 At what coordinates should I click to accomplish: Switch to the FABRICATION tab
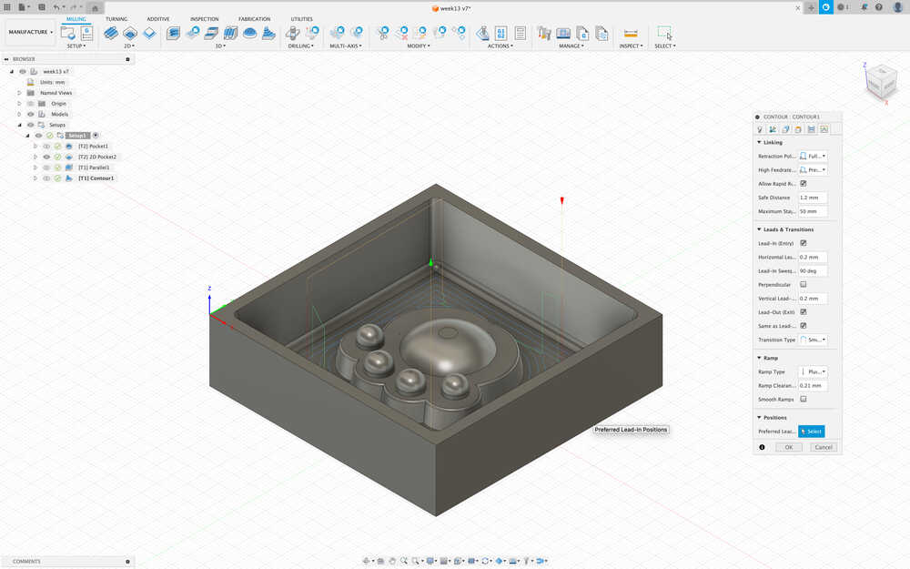[254, 19]
